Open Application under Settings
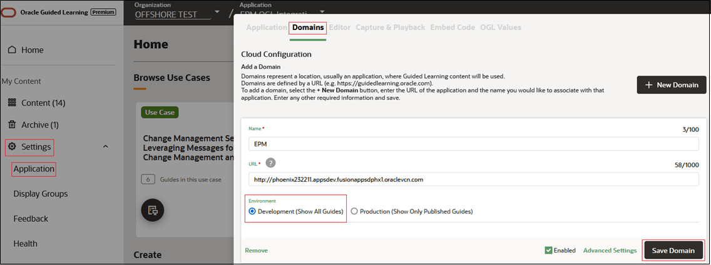The width and height of the screenshot is (711, 265). click(34, 169)
